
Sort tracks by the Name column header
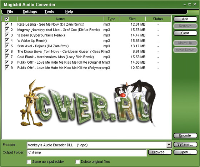(60, 19)
